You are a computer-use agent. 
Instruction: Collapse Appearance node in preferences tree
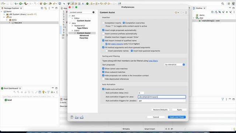click(x=72, y=25)
